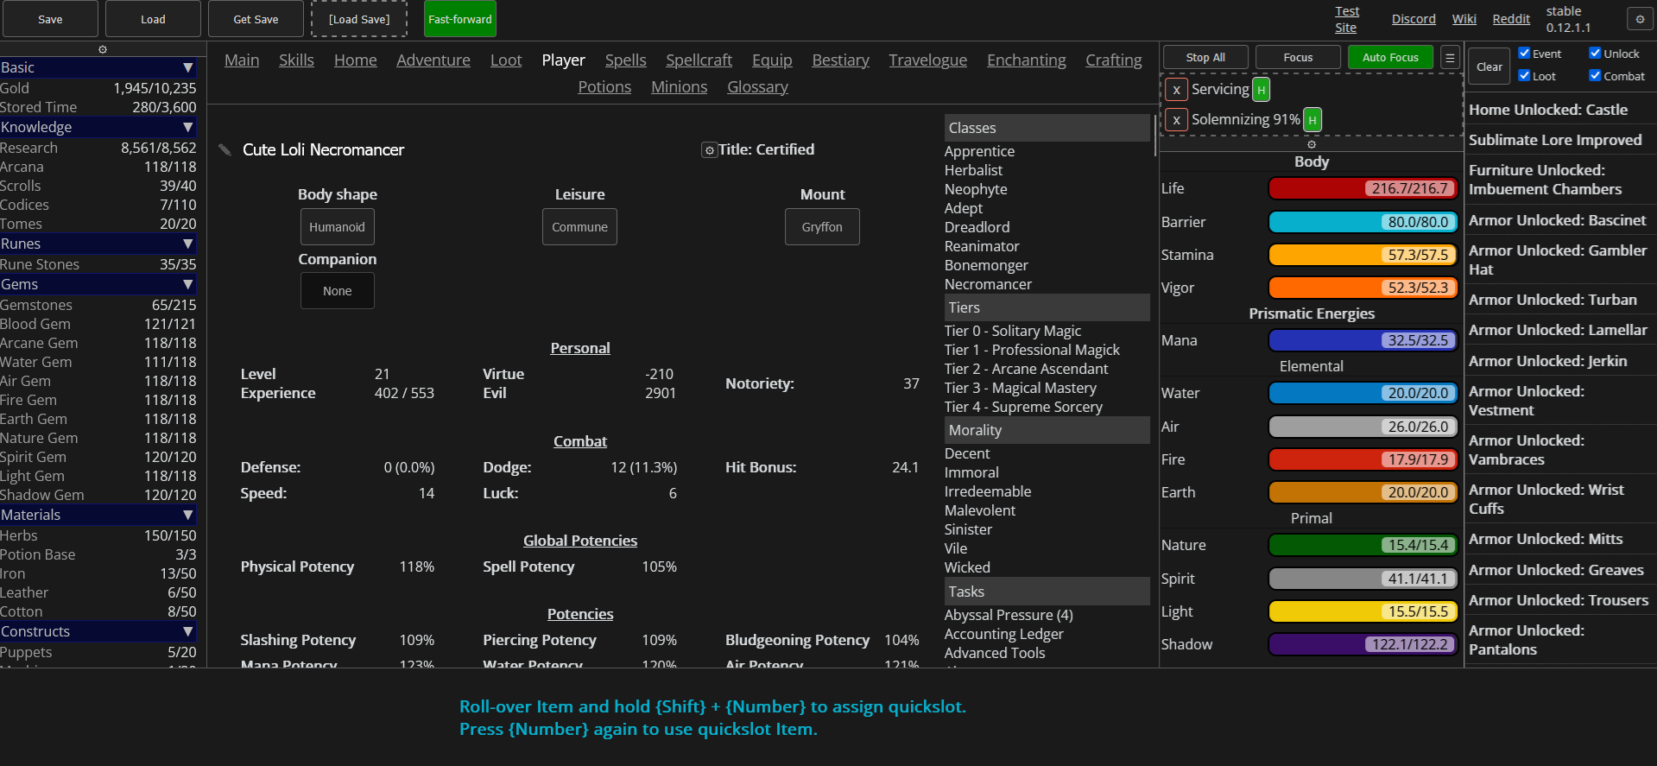The height and width of the screenshot is (766, 1657).
Task: Click the Gold resource row
Action: pyautogui.click(x=98, y=88)
